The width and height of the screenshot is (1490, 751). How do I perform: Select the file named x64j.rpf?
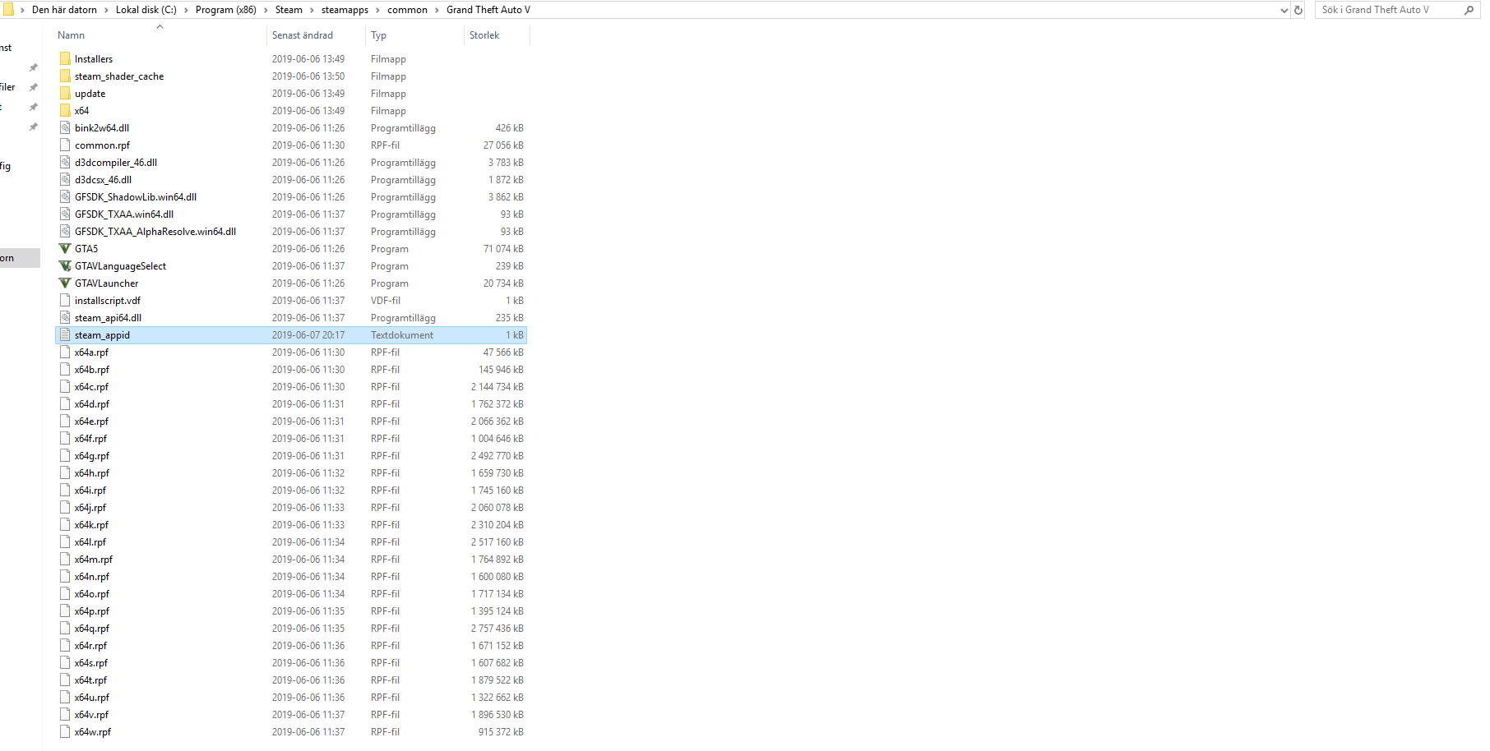pyautogui.click(x=90, y=508)
